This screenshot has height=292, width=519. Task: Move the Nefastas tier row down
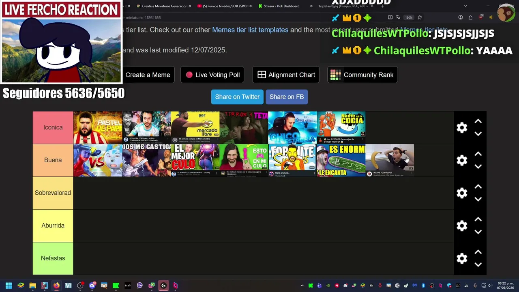point(478,265)
